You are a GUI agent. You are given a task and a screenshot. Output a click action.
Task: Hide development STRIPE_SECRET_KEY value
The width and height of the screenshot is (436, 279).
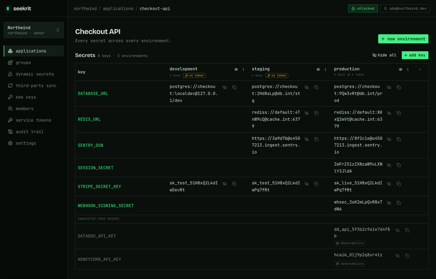coord(225,184)
